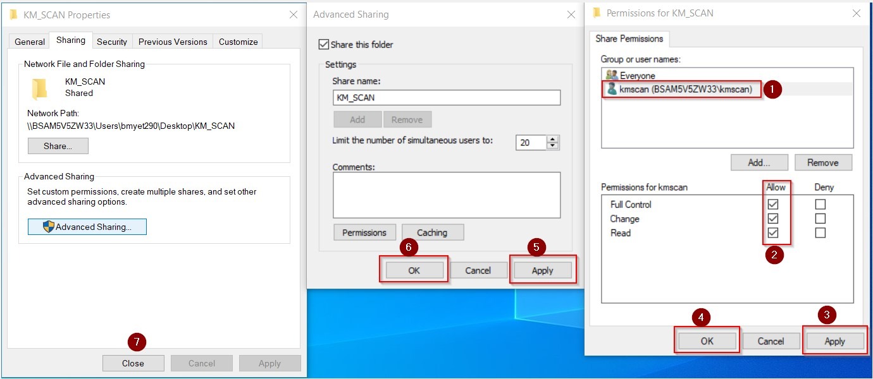The width and height of the screenshot is (873, 379).
Task: Open the Caching settings button
Action: (432, 232)
